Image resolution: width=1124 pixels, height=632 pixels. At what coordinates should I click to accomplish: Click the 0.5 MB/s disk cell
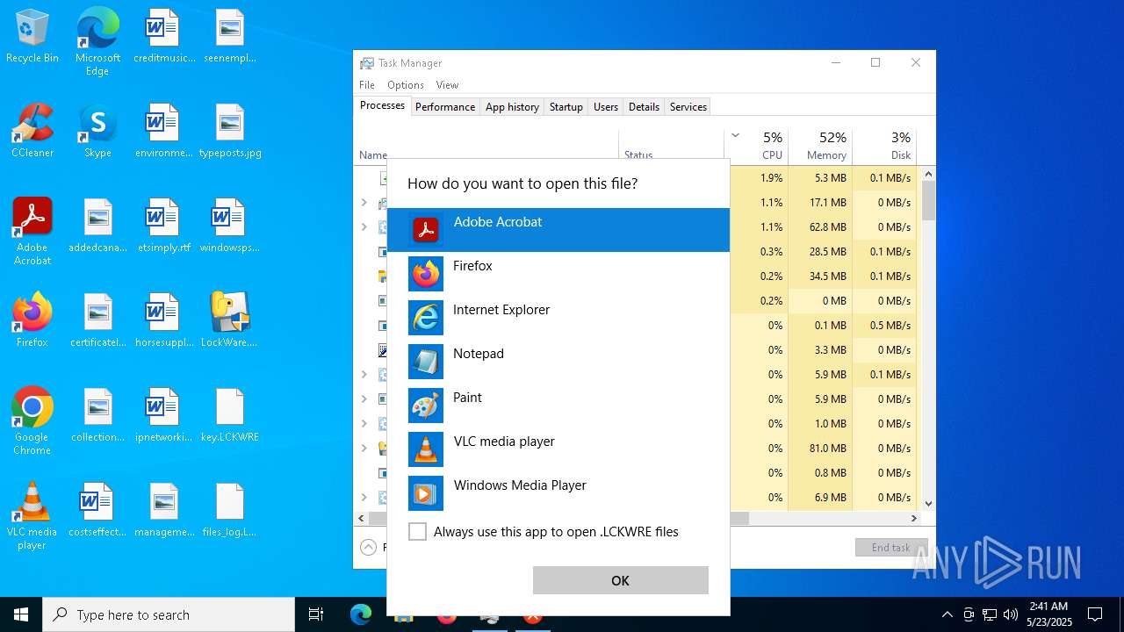pos(883,325)
